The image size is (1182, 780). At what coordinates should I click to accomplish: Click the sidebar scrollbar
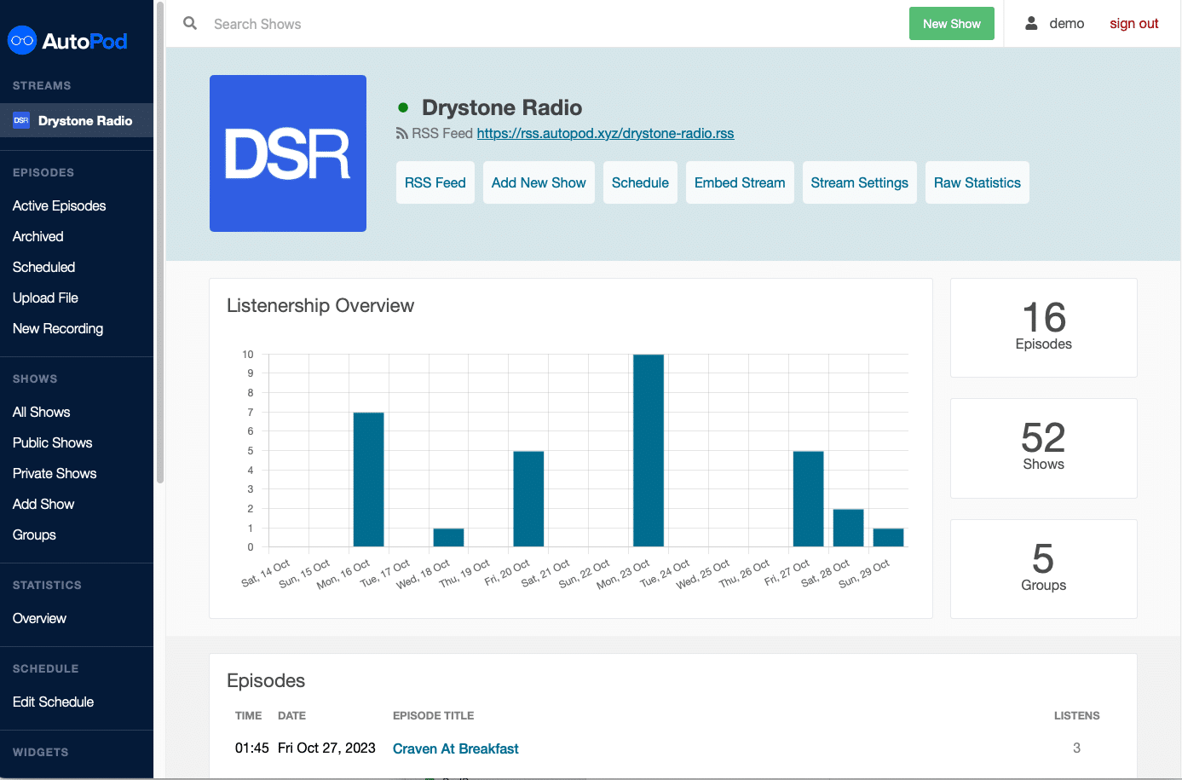159,243
